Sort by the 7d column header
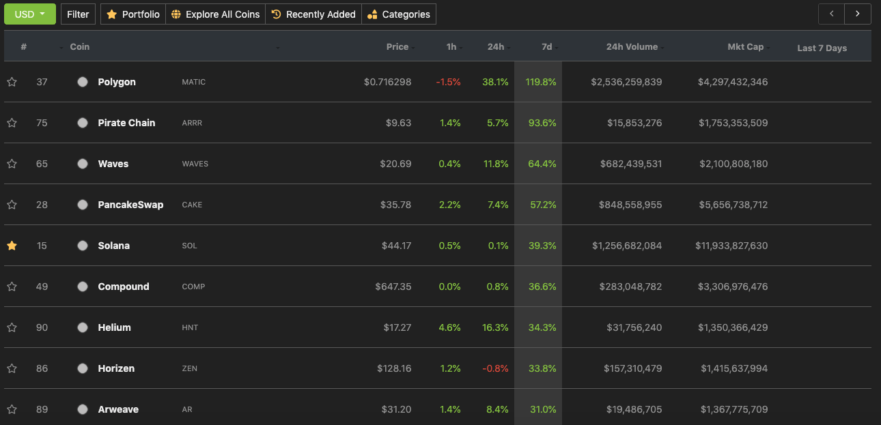This screenshot has width=881, height=425. click(547, 47)
